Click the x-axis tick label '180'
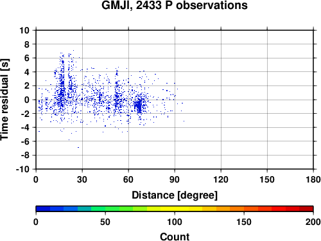321x241 pixels. click(313, 179)
